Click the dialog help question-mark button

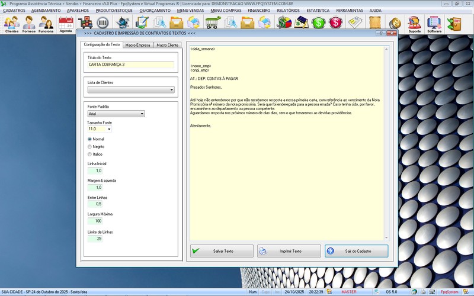coord(381,33)
